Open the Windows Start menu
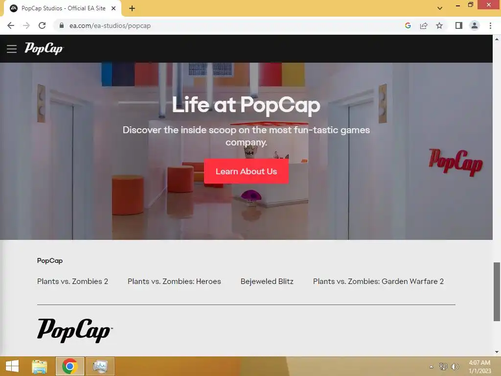Screen dimensions: 501x376 click(12, 366)
